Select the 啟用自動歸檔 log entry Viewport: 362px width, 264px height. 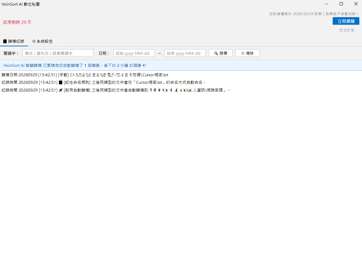(116, 90)
